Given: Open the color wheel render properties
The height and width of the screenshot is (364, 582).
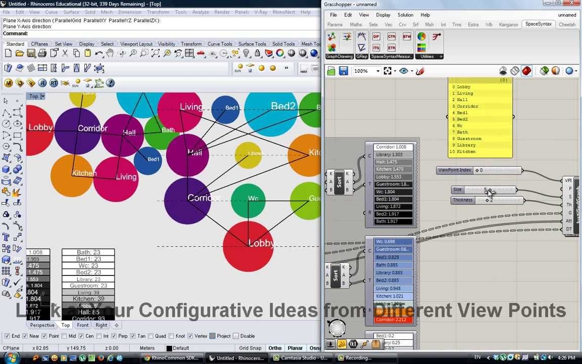Looking at the screenshot, I should click(280, 53).
